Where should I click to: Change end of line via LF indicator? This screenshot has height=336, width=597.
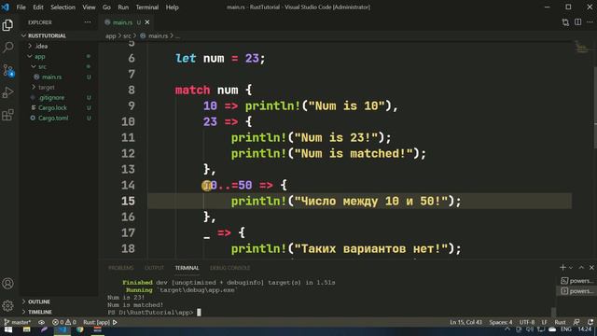pyautogui.click(x=545, y=322)
